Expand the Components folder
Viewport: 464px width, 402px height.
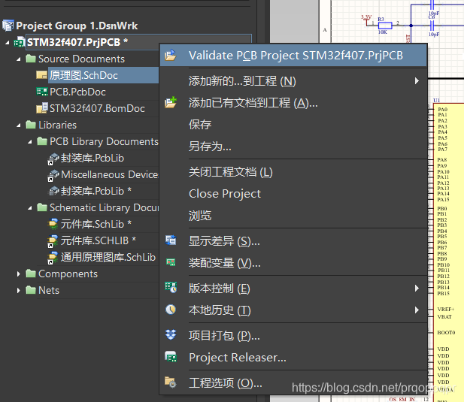[20, 274]
